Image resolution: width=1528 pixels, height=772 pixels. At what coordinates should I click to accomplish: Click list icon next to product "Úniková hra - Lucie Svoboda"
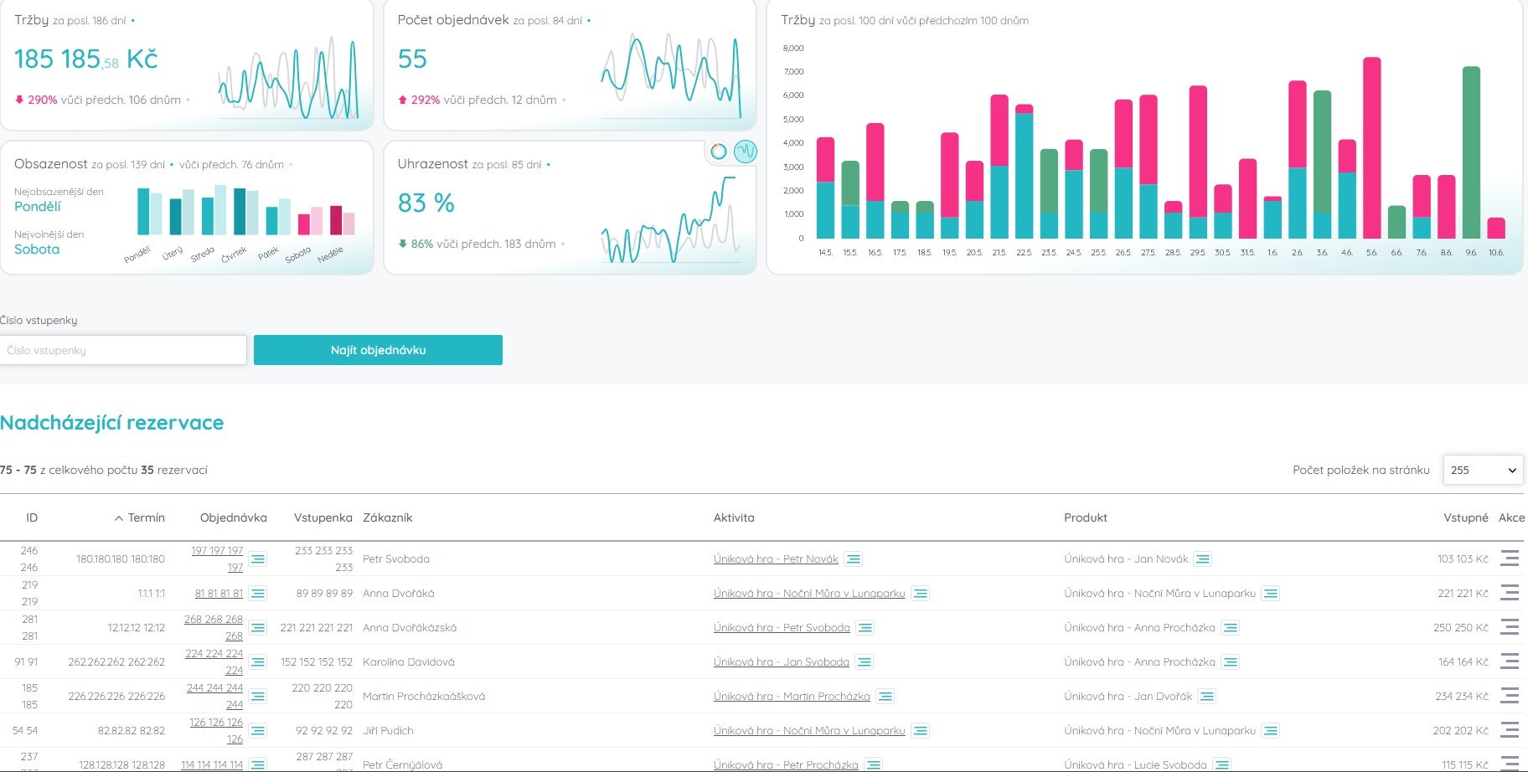tap(1224, 764)
